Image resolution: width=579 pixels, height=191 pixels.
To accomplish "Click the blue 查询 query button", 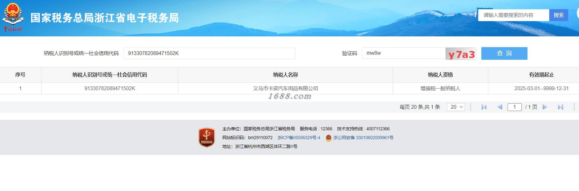I will click(504, 53).
